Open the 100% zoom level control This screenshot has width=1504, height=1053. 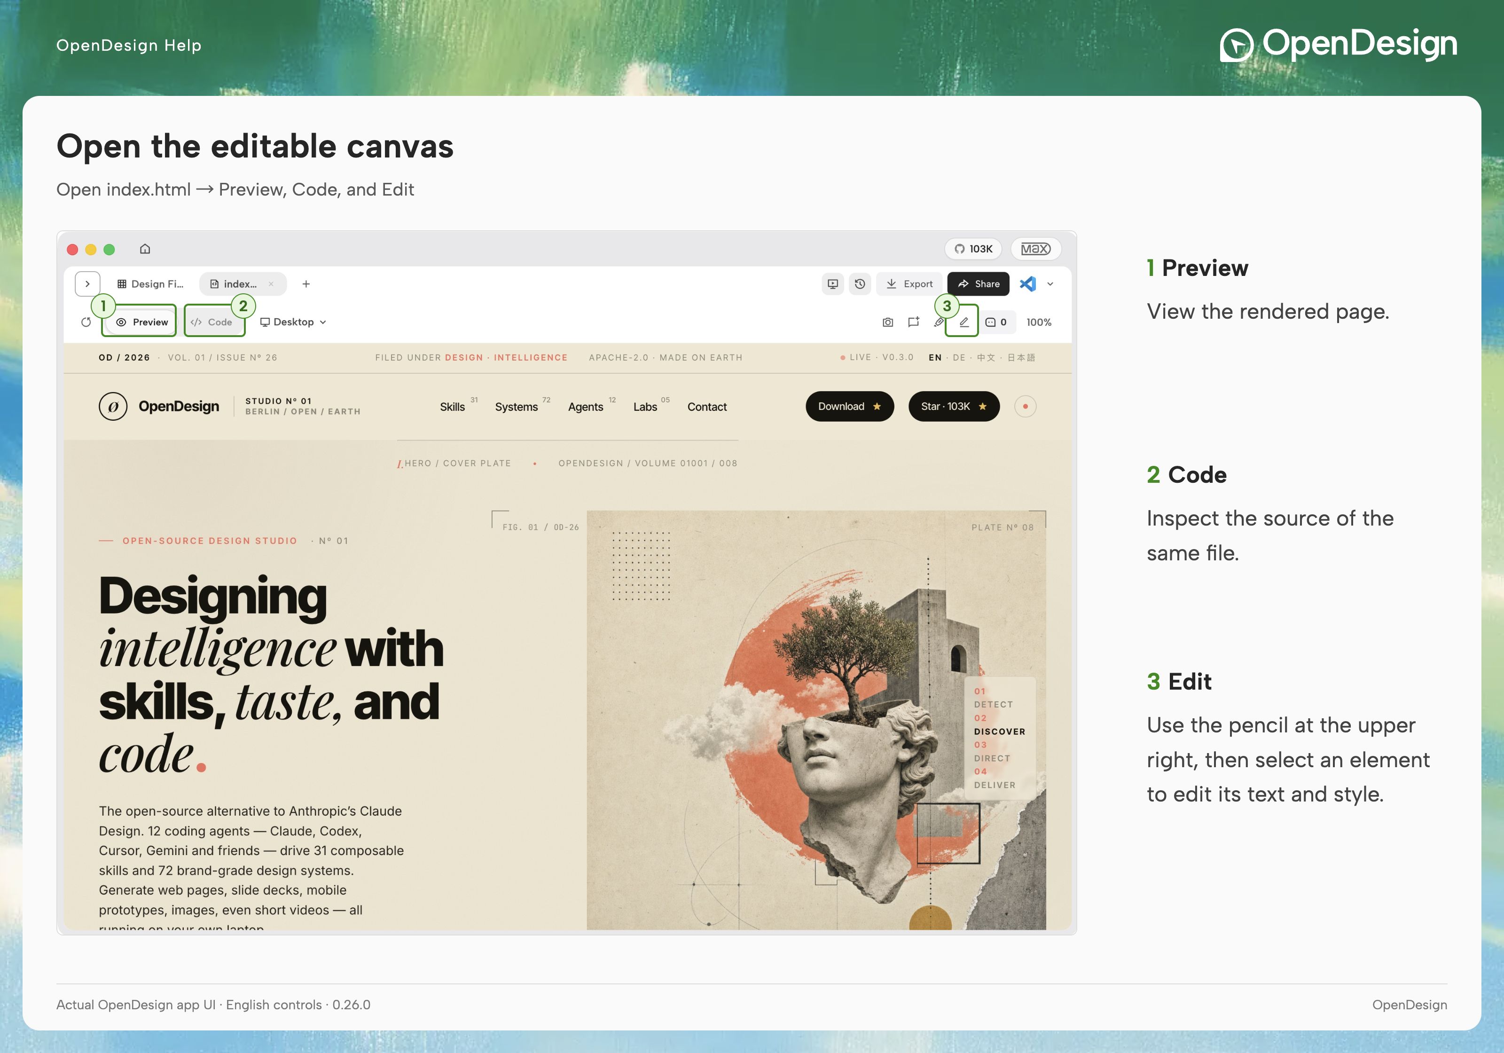1039,322
